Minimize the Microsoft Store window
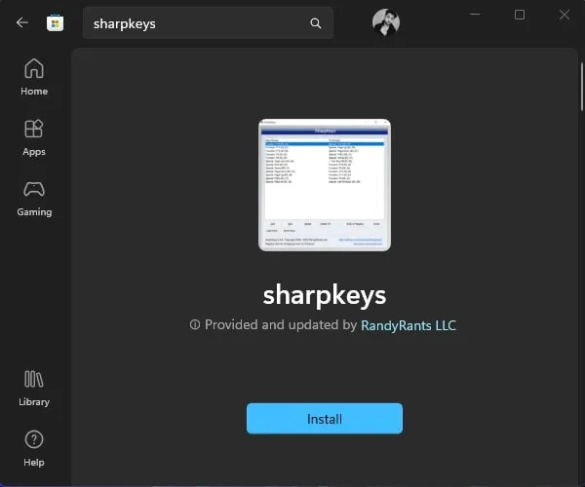585x487 pixels. (x=475, y=15)
